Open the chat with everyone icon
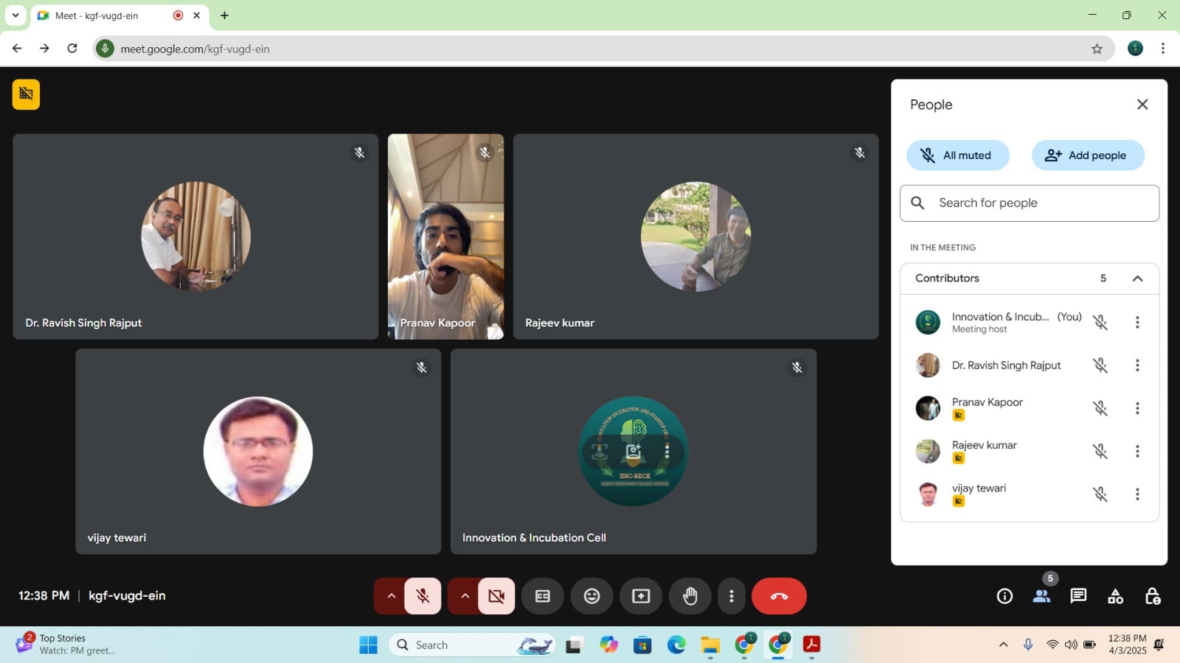This screenshot has height=663, width=1180. 1078,596
